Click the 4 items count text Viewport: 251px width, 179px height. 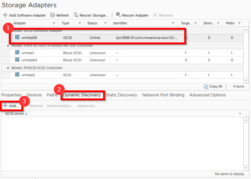point(239,86)
